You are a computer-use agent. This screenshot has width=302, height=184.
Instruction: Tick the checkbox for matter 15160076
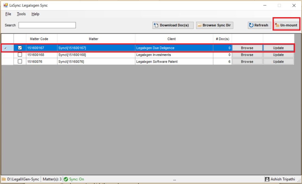[x=20, y=62]
